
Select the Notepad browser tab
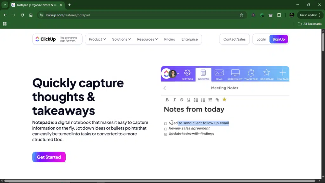pos(37,5)
